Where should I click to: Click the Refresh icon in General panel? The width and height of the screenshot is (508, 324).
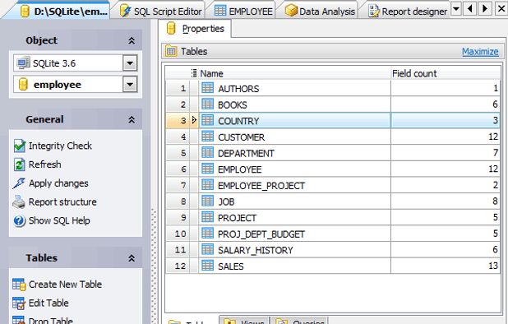pyautogui.click(x=19, y=164)
